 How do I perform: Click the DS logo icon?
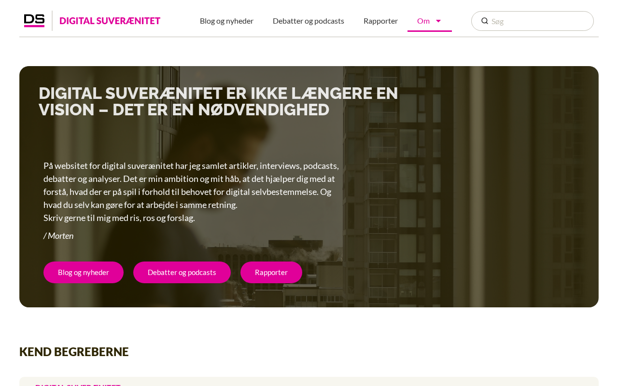pyautogui.click(x=34, y=21)
